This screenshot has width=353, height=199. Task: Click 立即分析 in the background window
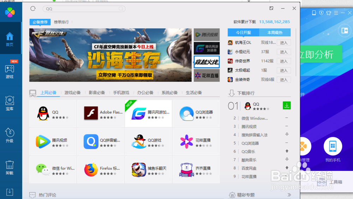tap(321, 54)
